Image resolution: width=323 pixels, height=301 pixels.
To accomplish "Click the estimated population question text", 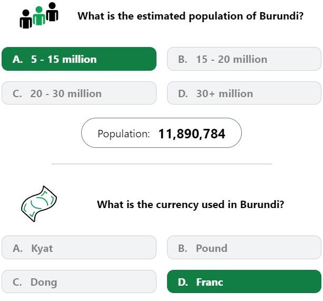I will click(191, 16).
